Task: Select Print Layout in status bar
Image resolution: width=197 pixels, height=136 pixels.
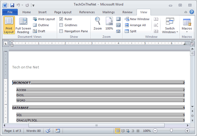Action: click(117, 131)
